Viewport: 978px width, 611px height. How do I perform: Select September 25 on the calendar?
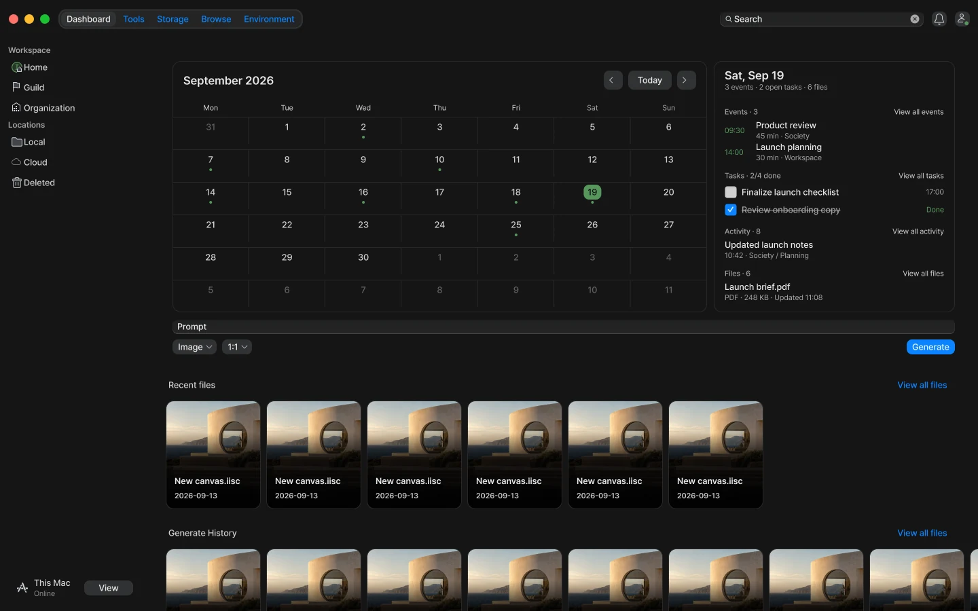516,225
